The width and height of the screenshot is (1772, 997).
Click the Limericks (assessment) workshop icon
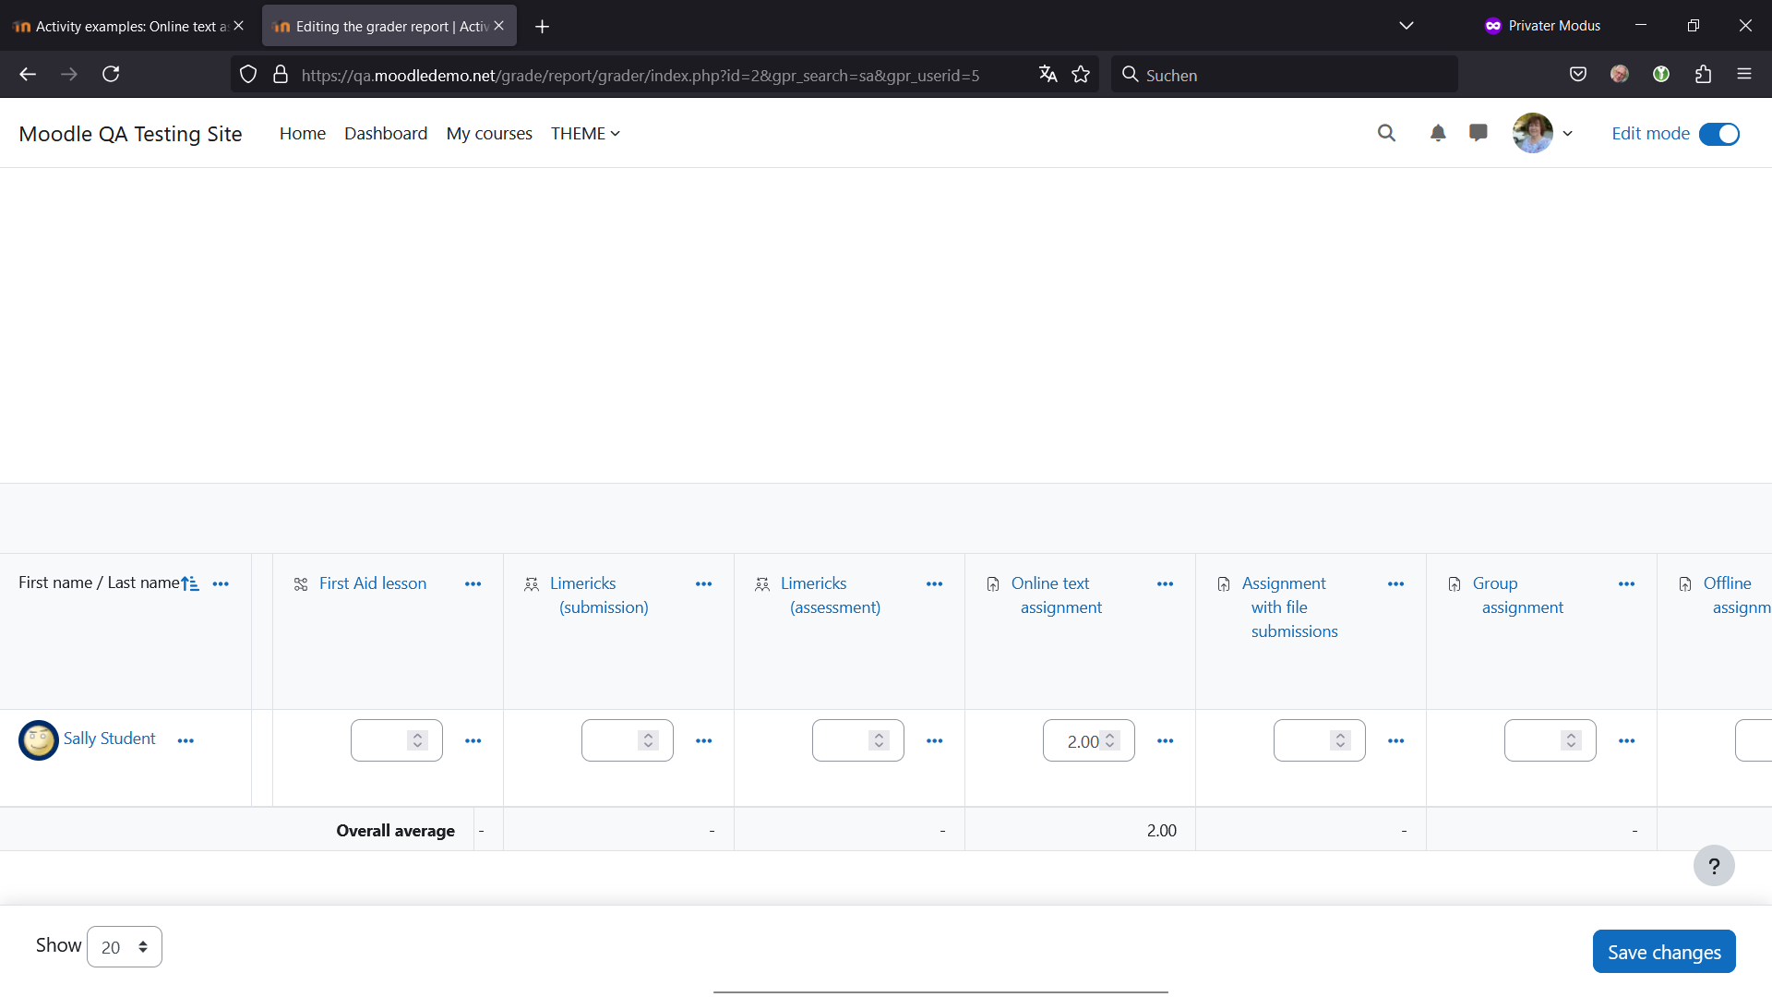coord(762,584)
